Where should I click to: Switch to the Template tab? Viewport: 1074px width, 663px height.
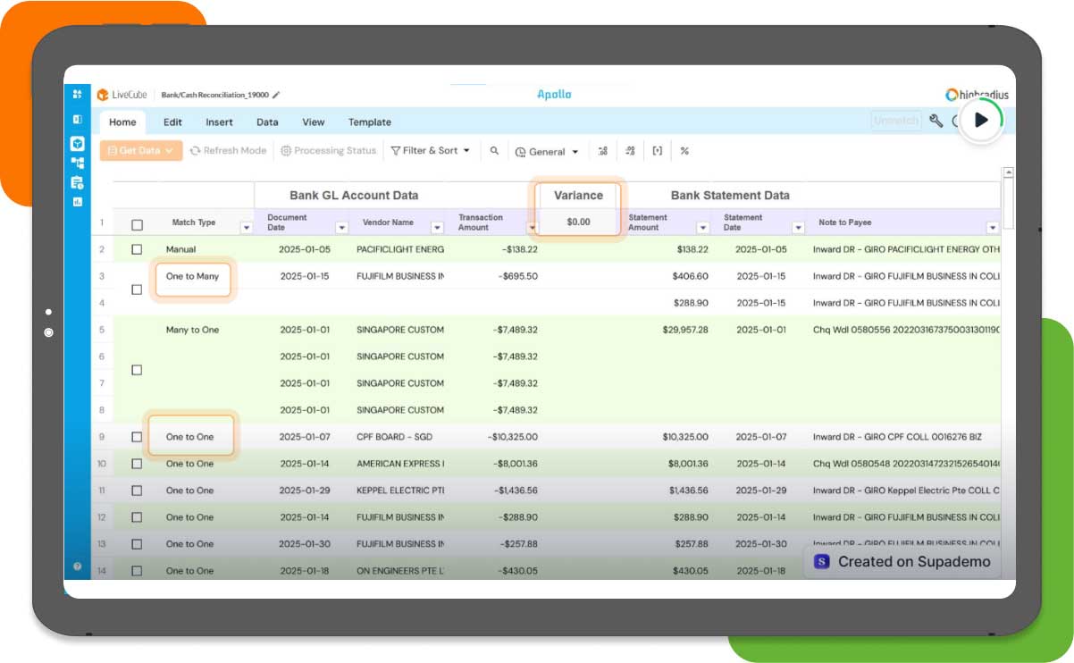[369, 122]
